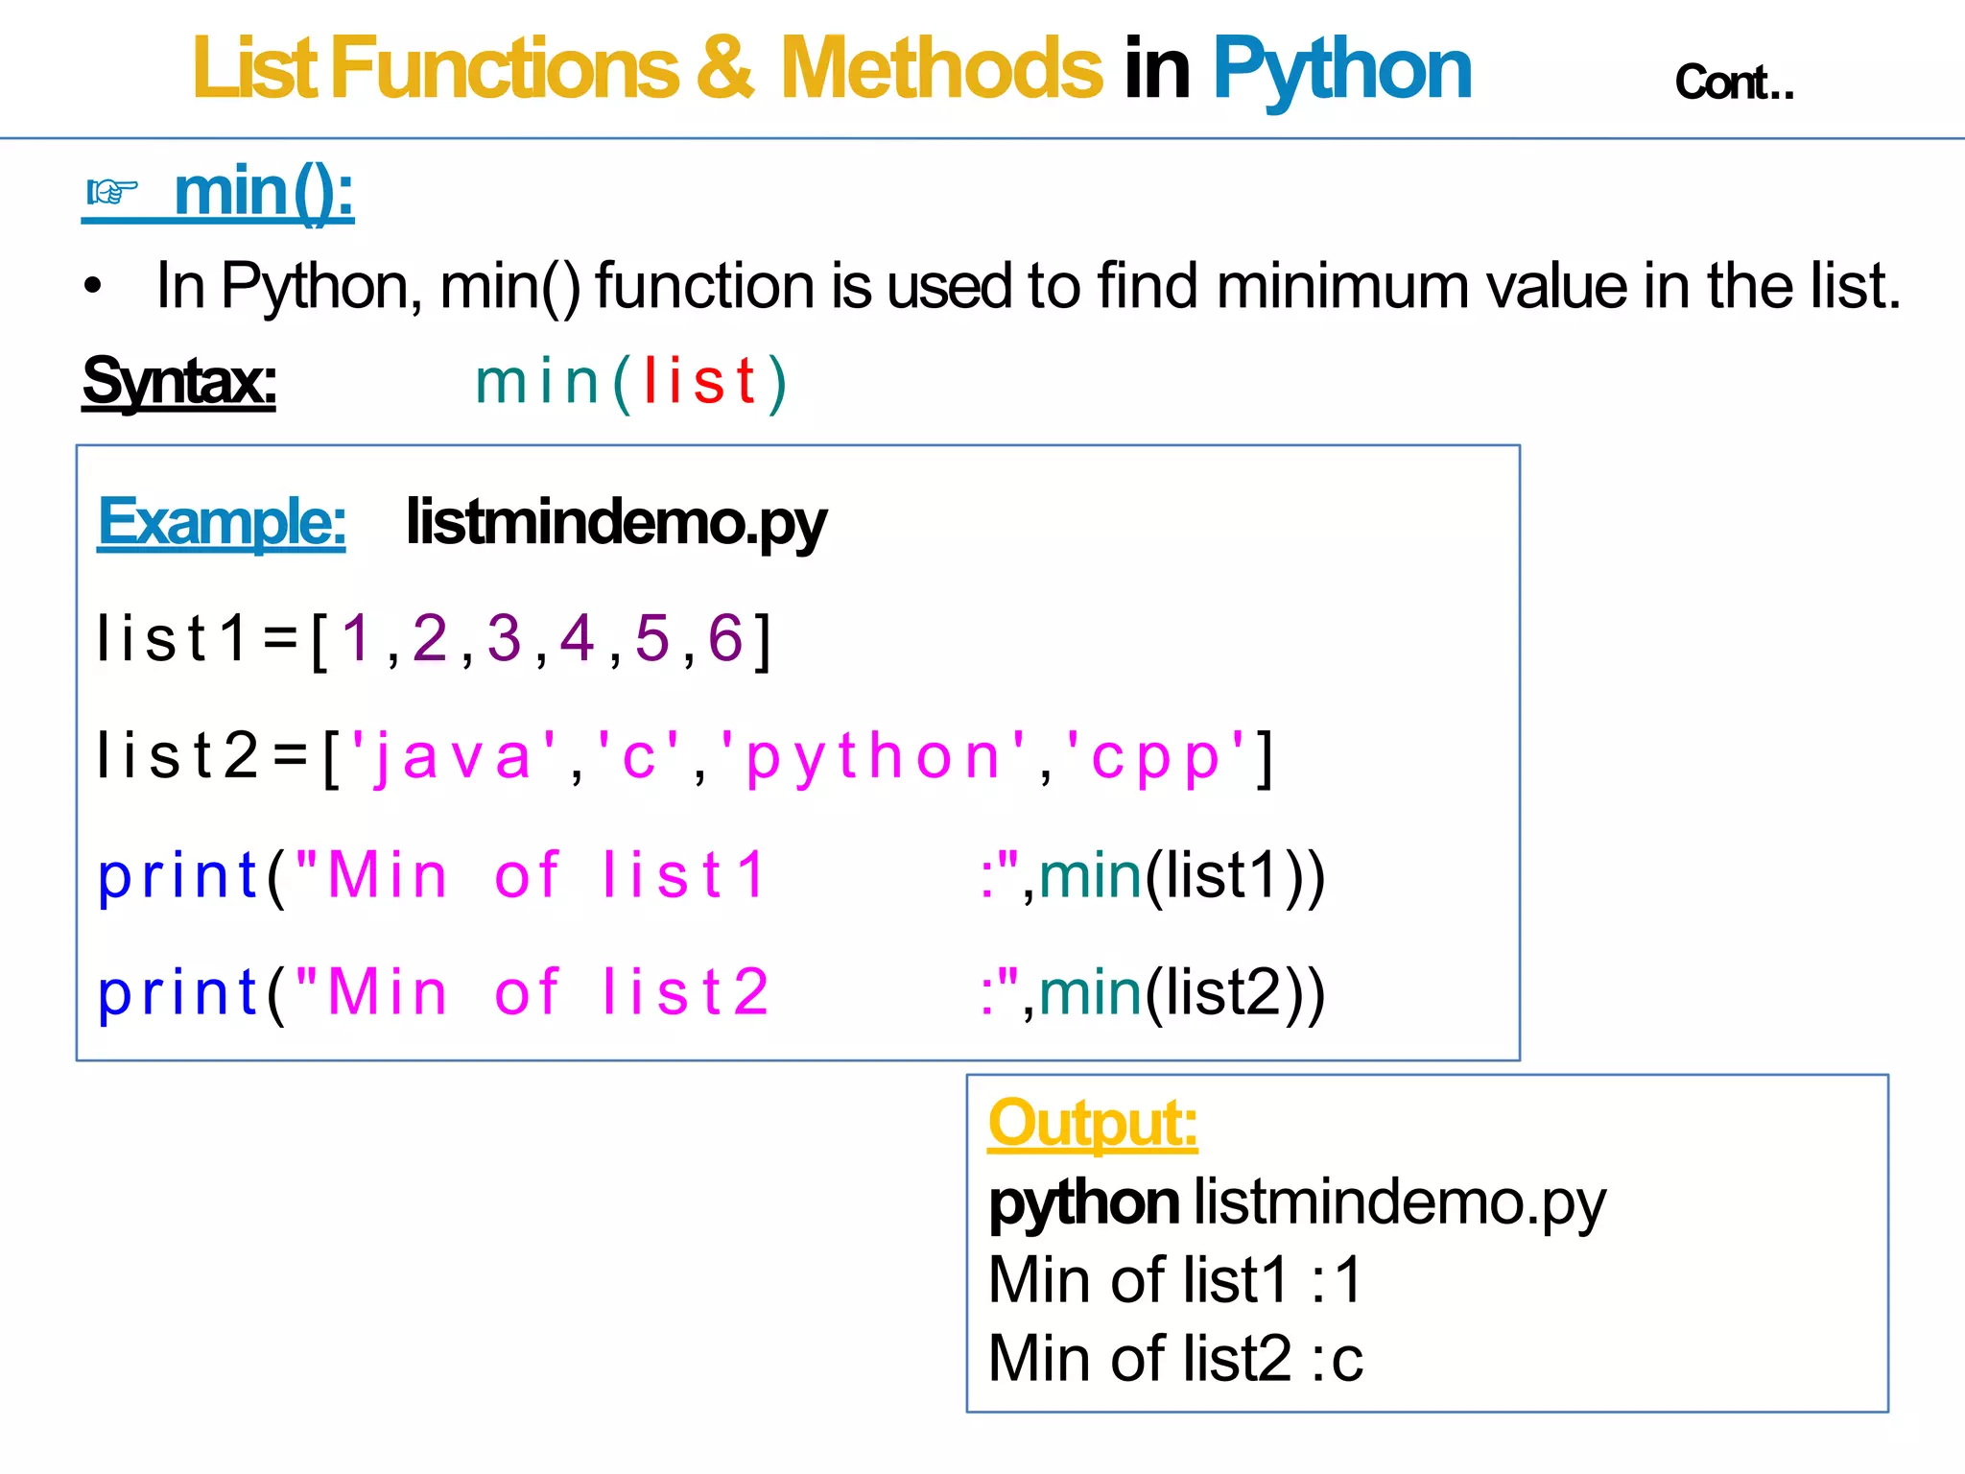The height and width of the screenshot is (1474, 1965).
Task: Click the underlined 'min():' heading
Action: (x=264, y=193)
